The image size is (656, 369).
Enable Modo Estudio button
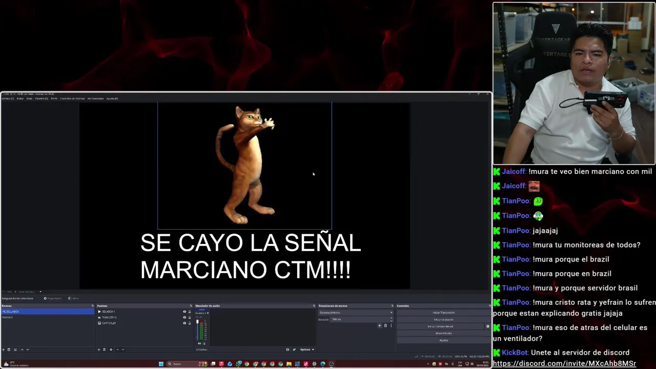(444, 333)
